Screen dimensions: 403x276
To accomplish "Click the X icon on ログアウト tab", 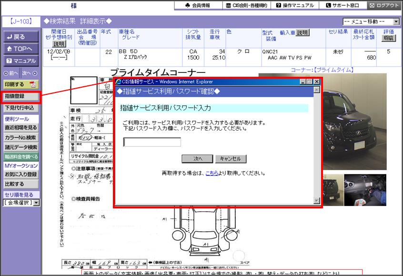I will point(372,5).
